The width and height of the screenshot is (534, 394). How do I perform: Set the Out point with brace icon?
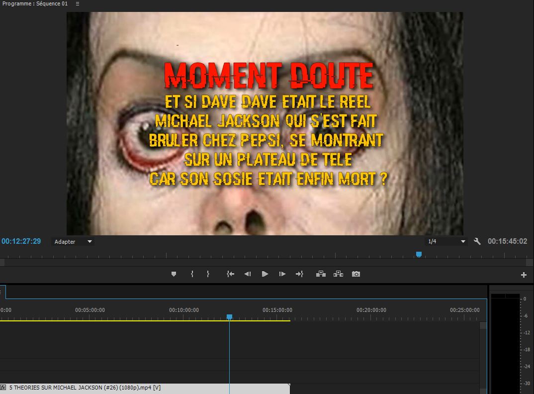[x=208, y=274]
